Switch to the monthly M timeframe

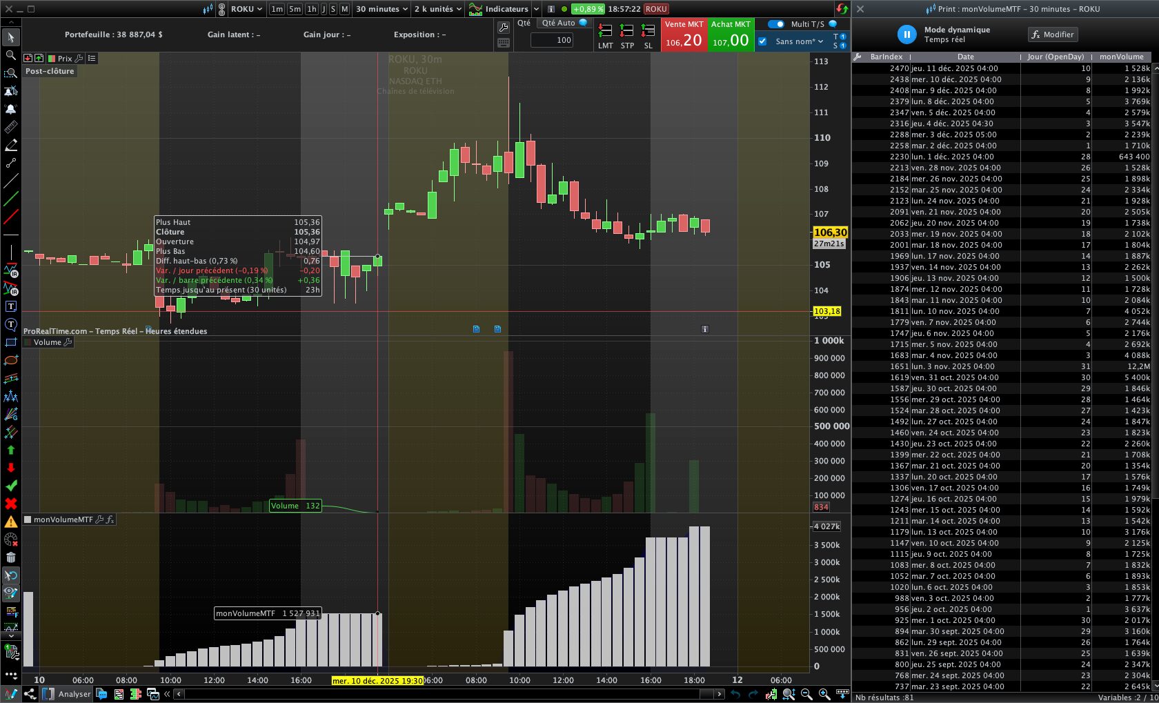[x=344, y=9]
